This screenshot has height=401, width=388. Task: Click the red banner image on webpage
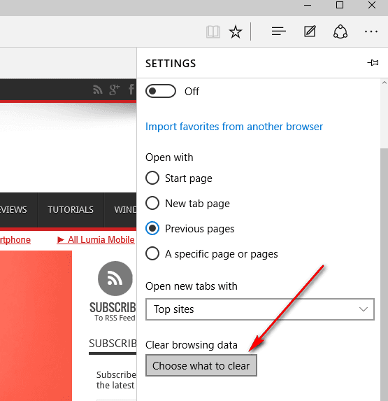(x=36, y=325)
